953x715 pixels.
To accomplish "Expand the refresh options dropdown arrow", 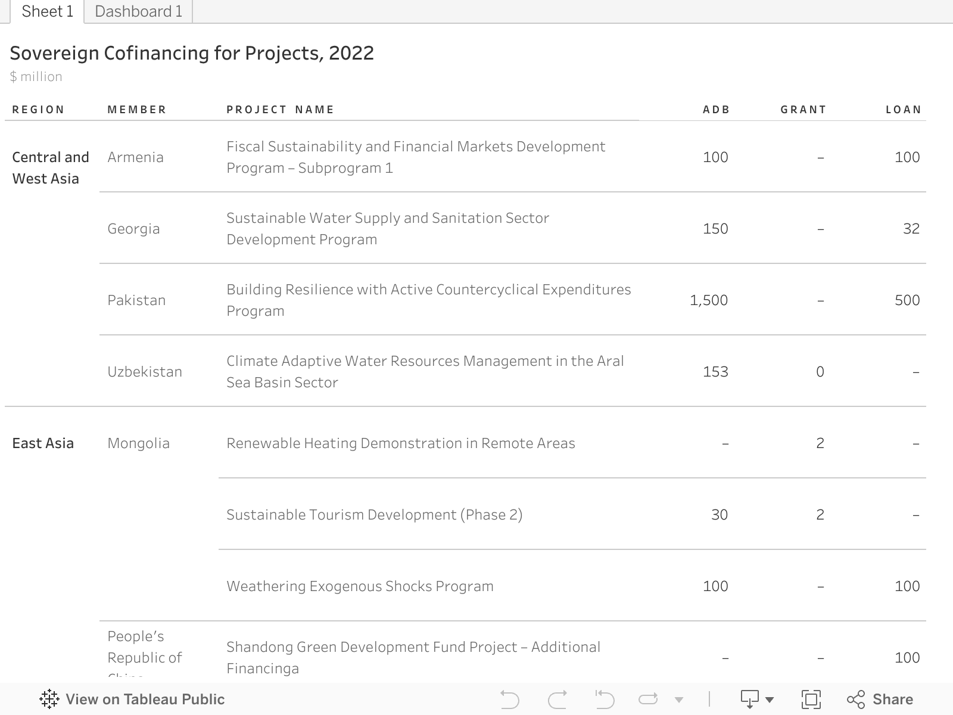I will pyautogui.click(x=678, y=700).
